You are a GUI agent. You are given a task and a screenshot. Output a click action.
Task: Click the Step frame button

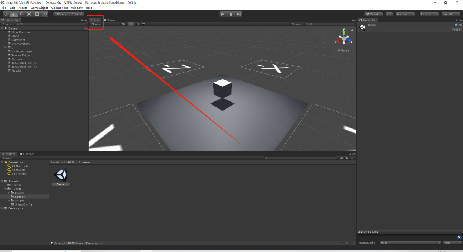pyautogui.click(x=239, y=14)
